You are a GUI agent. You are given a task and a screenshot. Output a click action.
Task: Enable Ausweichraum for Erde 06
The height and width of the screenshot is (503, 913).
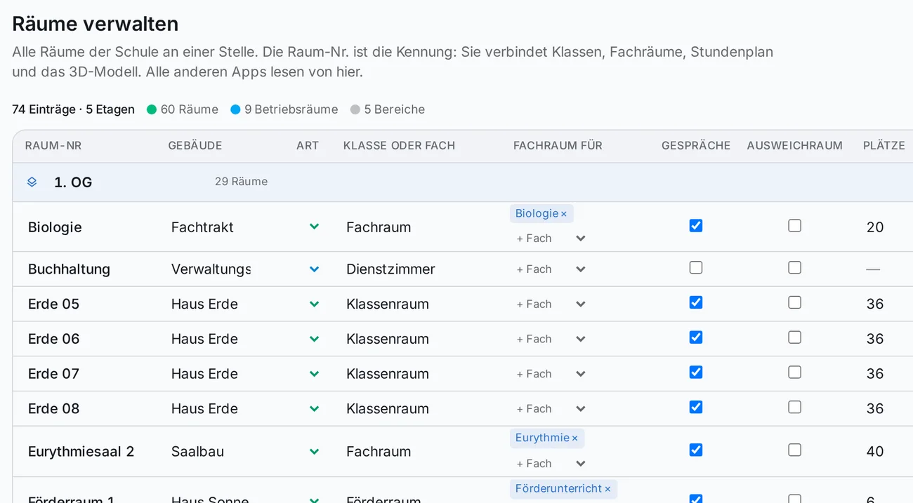(x=794, y=337)
